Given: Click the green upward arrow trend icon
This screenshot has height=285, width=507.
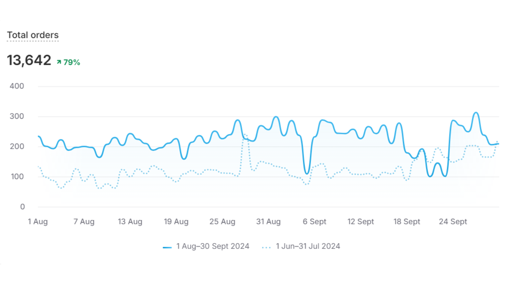Looking at the screenshot, I should point(59,62).
